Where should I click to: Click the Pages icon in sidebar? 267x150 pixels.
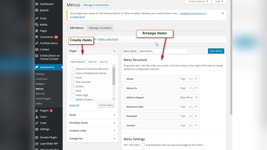tap(37, 31)
